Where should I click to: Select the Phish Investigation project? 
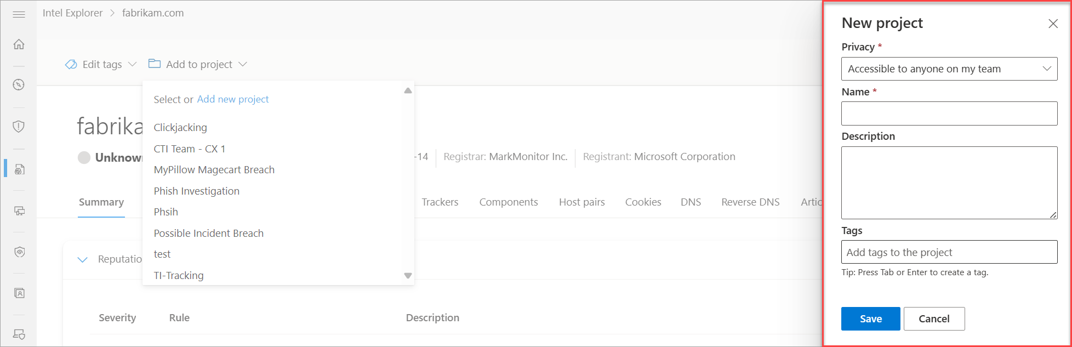tap(197, 191)
